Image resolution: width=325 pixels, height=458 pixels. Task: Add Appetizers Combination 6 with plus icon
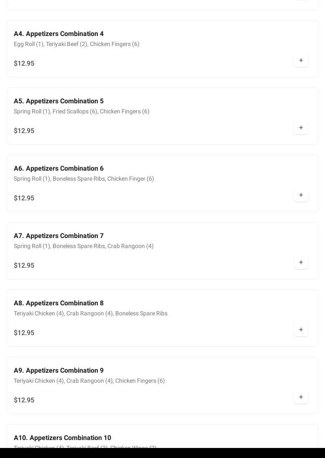pos(301,195)
